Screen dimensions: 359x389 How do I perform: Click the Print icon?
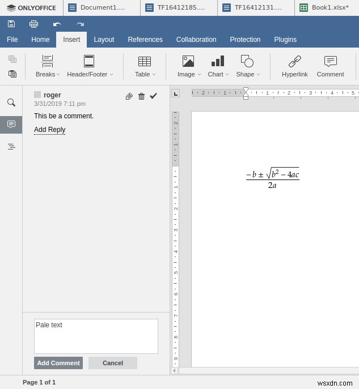coord(33,24)
